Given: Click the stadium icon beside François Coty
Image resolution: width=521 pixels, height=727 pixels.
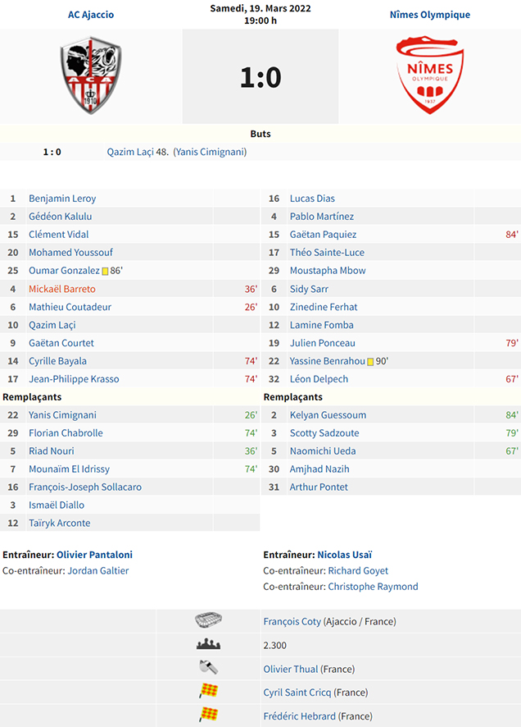Looking at the screenshot, I should [208, 620].
